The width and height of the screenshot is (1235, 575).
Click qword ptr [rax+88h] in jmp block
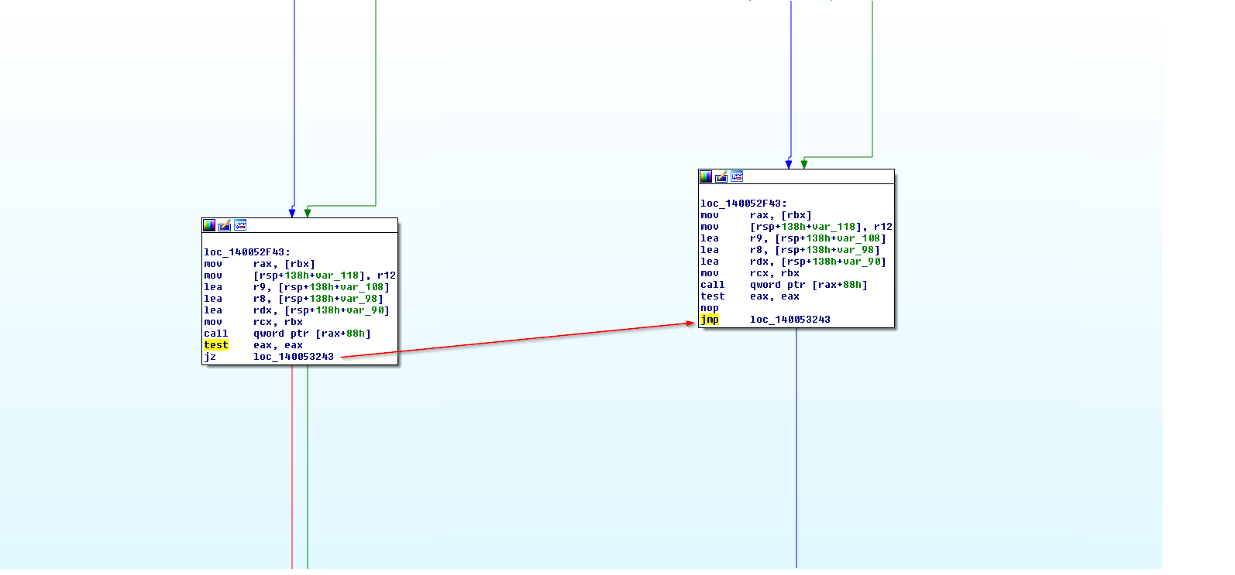pos(809,285)
